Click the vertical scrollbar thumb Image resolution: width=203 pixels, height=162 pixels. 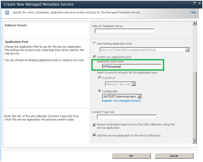[x=194, y=105]
